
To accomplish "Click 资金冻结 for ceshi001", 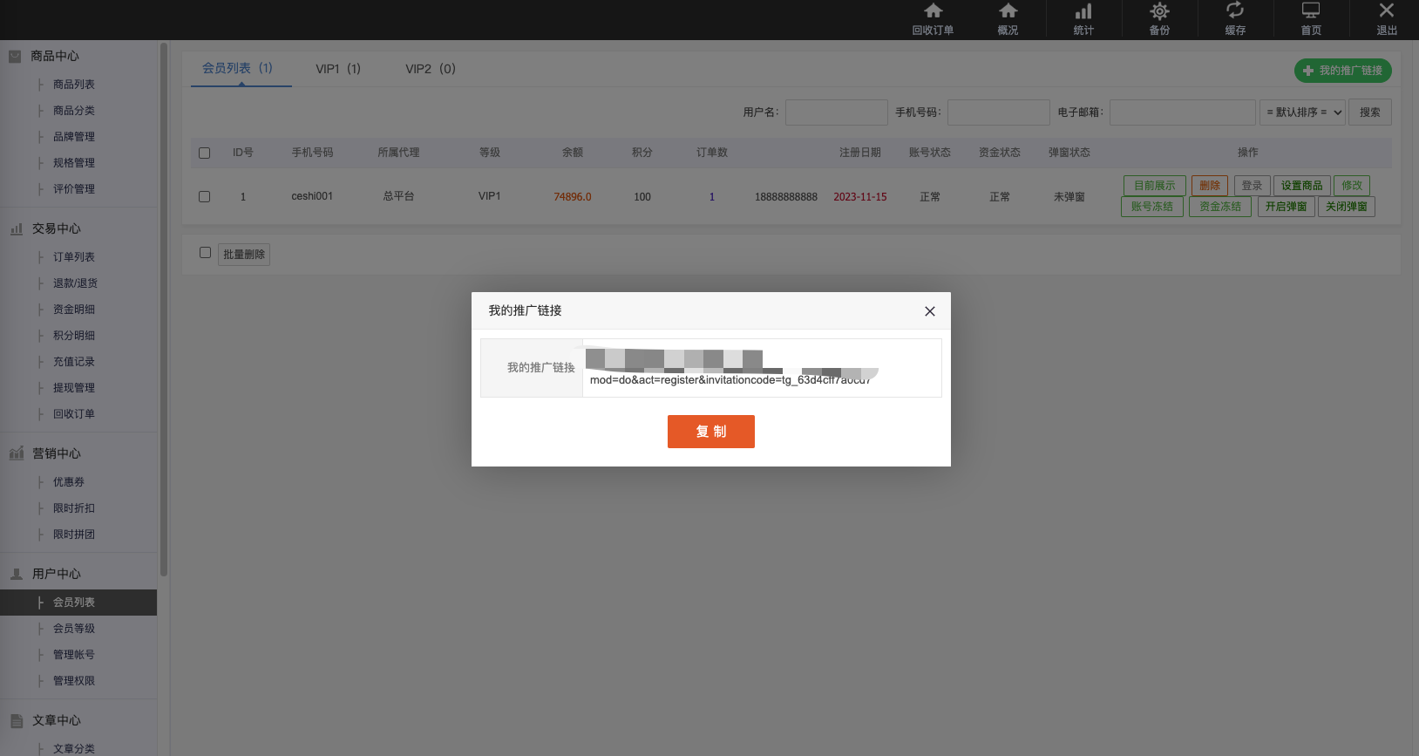I will [1220, 207].
